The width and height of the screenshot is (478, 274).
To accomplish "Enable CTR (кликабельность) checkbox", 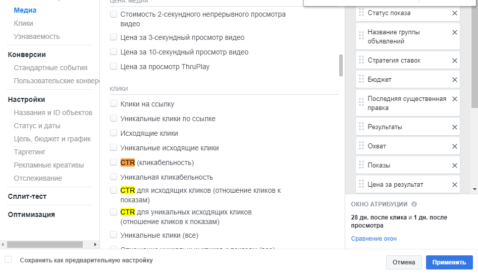I will click(114, 162).
